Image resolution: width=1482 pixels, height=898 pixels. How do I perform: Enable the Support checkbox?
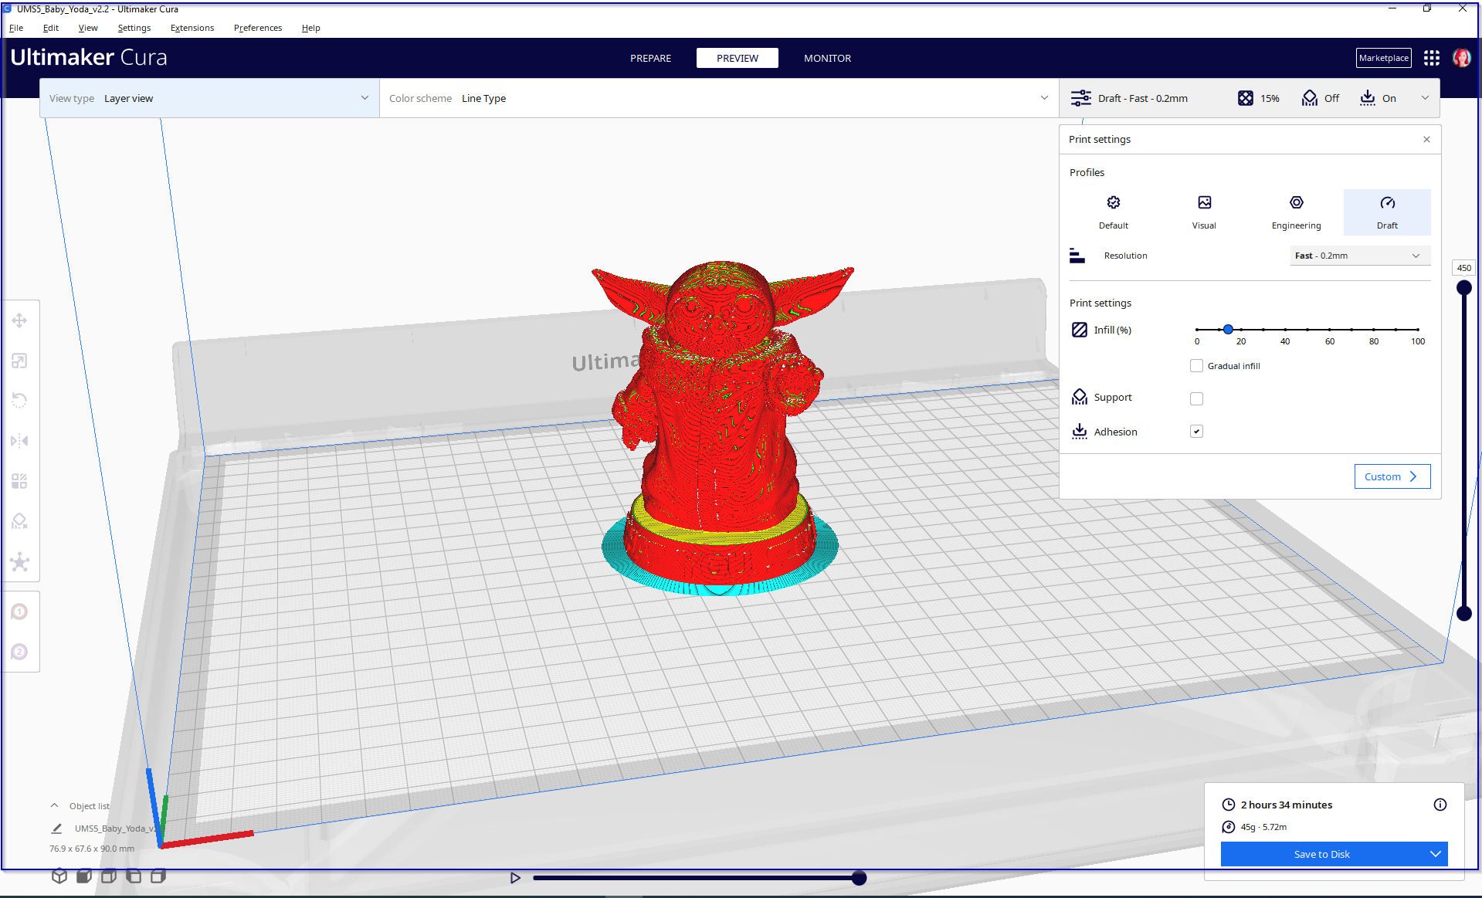coord(1196,398)
